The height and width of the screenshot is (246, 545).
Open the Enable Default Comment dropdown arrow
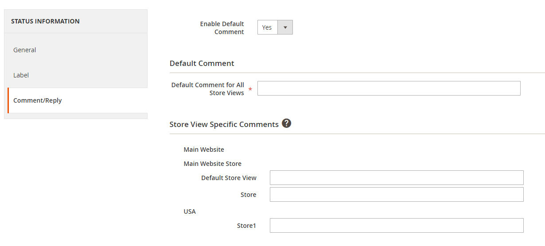point(285,27)
